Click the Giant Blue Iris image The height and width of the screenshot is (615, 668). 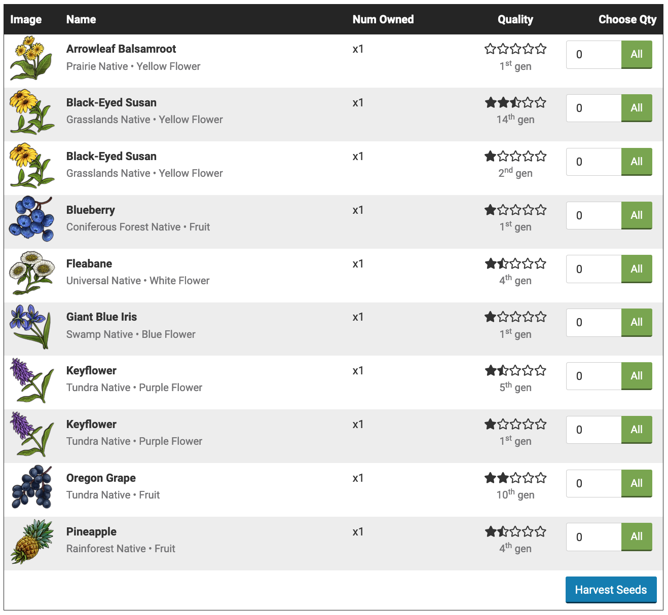click(31, 327)
